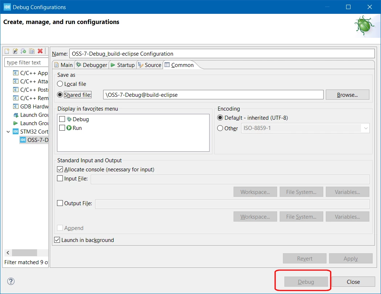381x294 pixels.
Task: Choose the Shared file radio button
Action: pos(60,95)
